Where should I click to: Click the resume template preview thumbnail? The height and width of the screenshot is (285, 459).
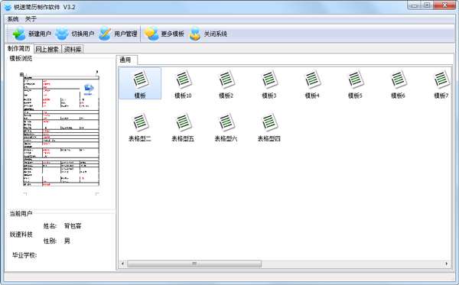pyautogui.click(x=61, y=131)
